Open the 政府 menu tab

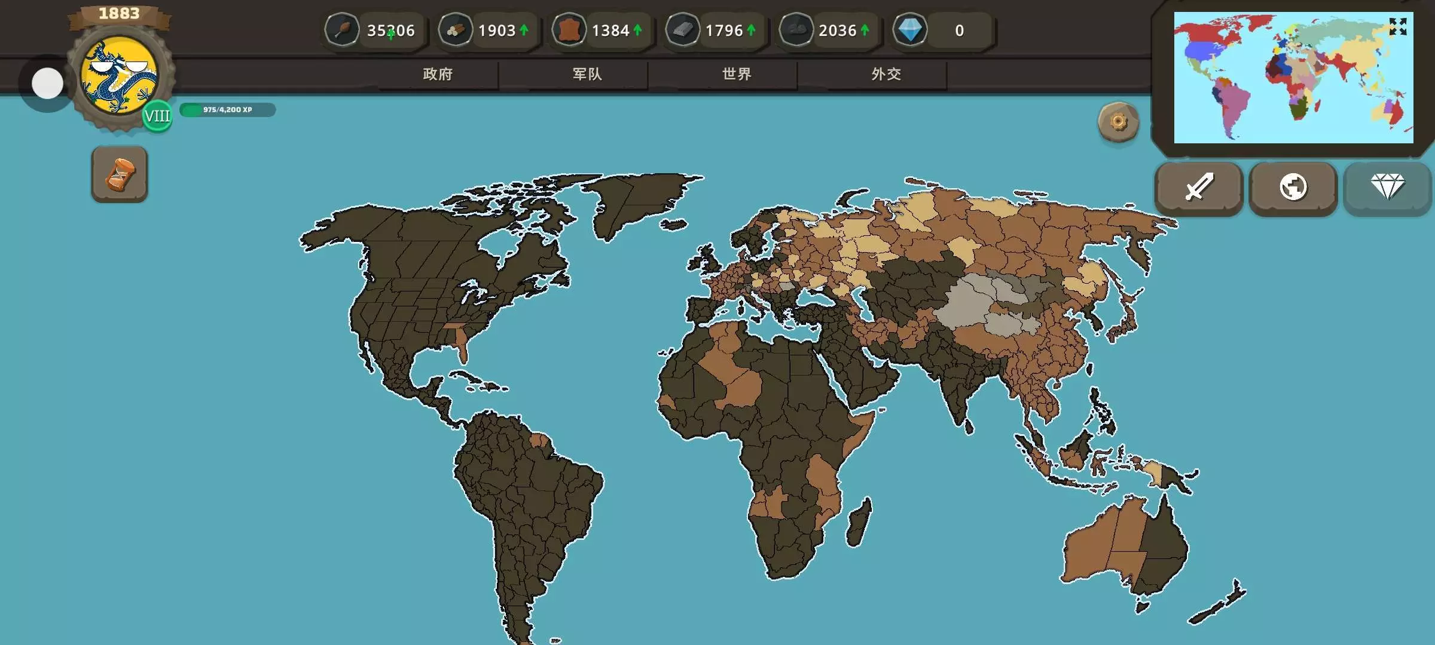coord(438,74)
